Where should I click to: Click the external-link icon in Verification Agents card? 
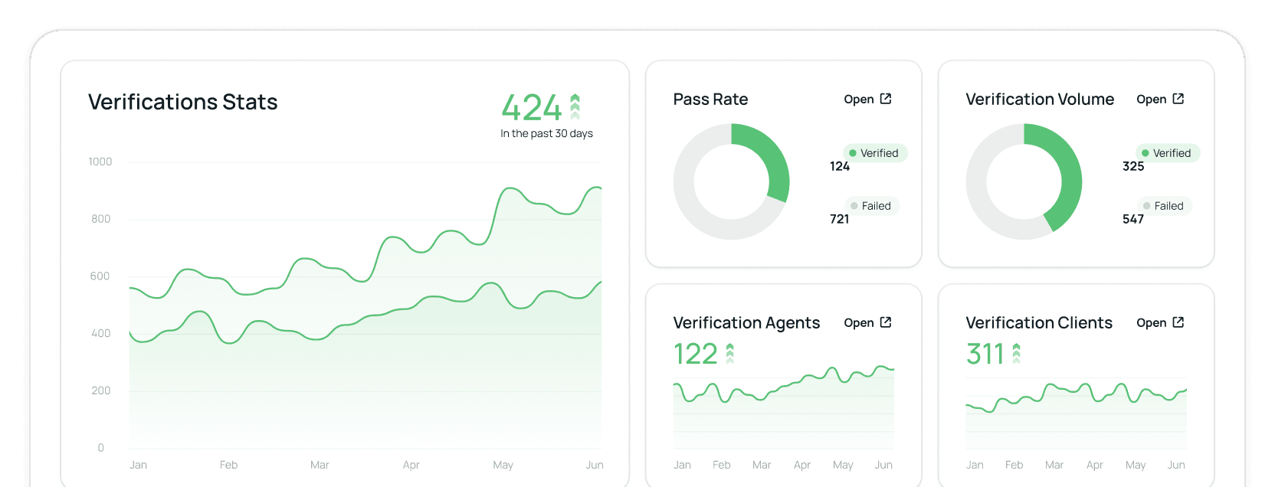[886, 322]
